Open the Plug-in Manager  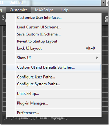click(x=54, y=103)
